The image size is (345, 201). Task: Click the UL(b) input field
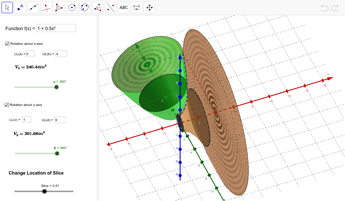point(61,53)
